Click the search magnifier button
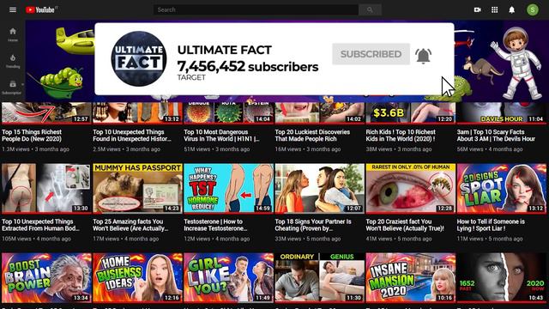549x309 pixels. click(370, 9)
